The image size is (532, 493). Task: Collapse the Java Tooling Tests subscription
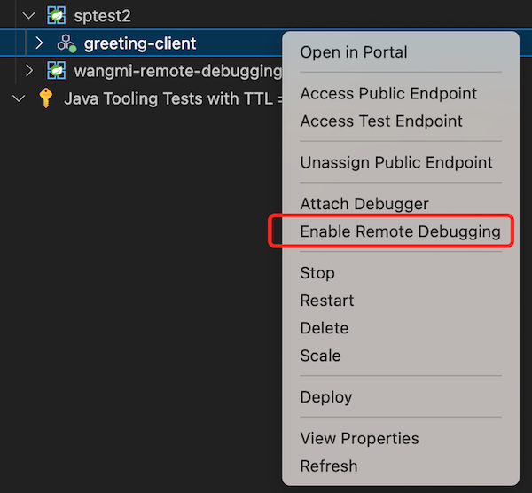click(x=20, y=98)
